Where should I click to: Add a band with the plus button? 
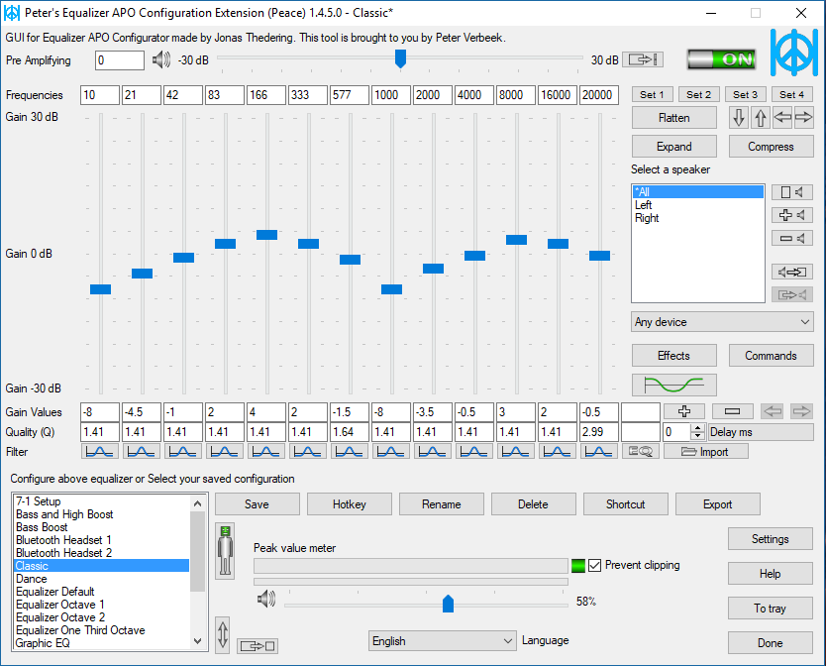pos(684,411)
